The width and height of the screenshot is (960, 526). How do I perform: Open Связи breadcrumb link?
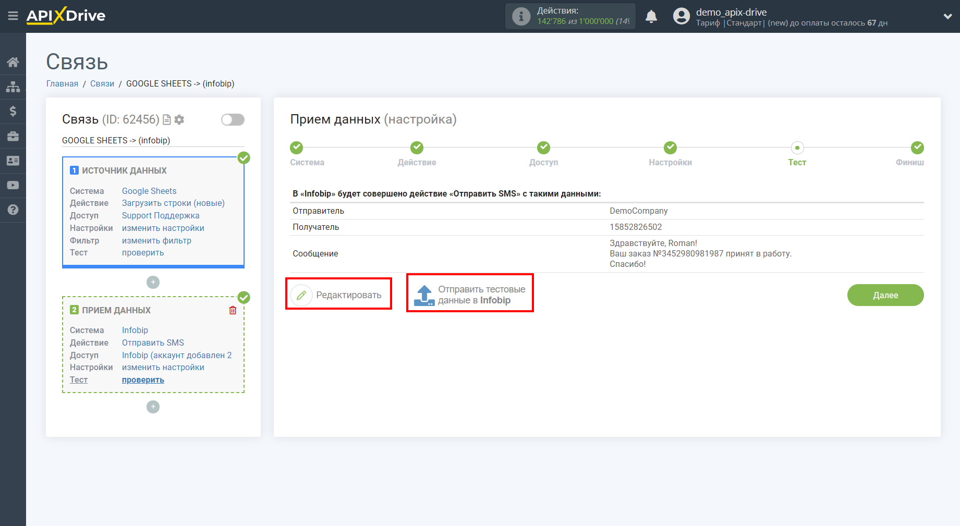[x=102, y=83]
